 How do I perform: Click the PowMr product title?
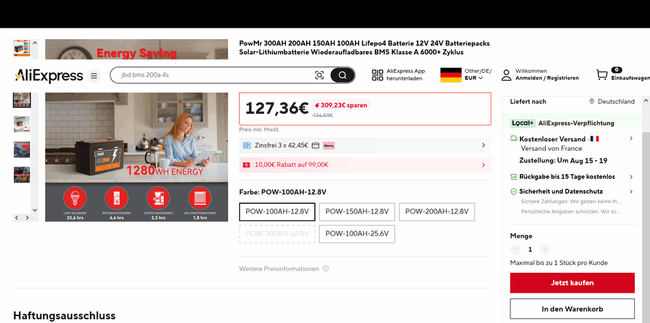(x=364, y=48)
